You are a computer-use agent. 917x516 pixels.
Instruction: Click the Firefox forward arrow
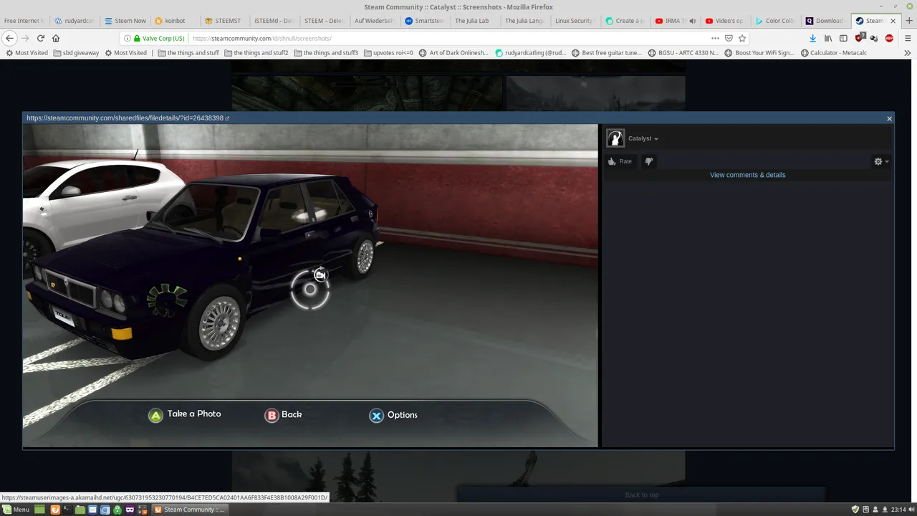click(26, 38)
